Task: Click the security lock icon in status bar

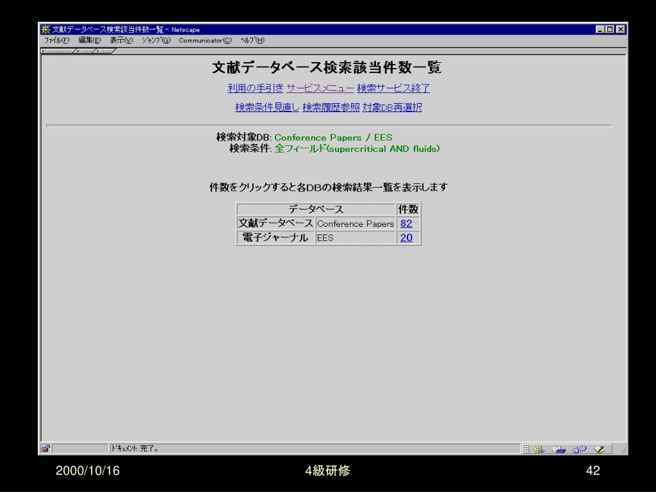Action: [45, 448]
